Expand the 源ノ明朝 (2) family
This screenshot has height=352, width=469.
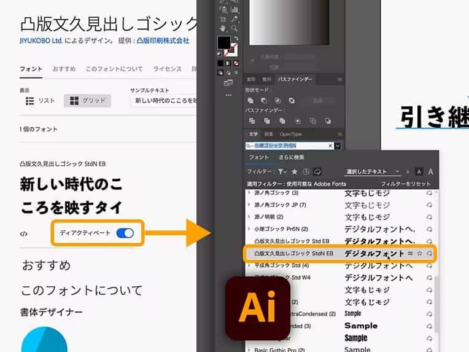pyautogui.click(x=249, y=217)
